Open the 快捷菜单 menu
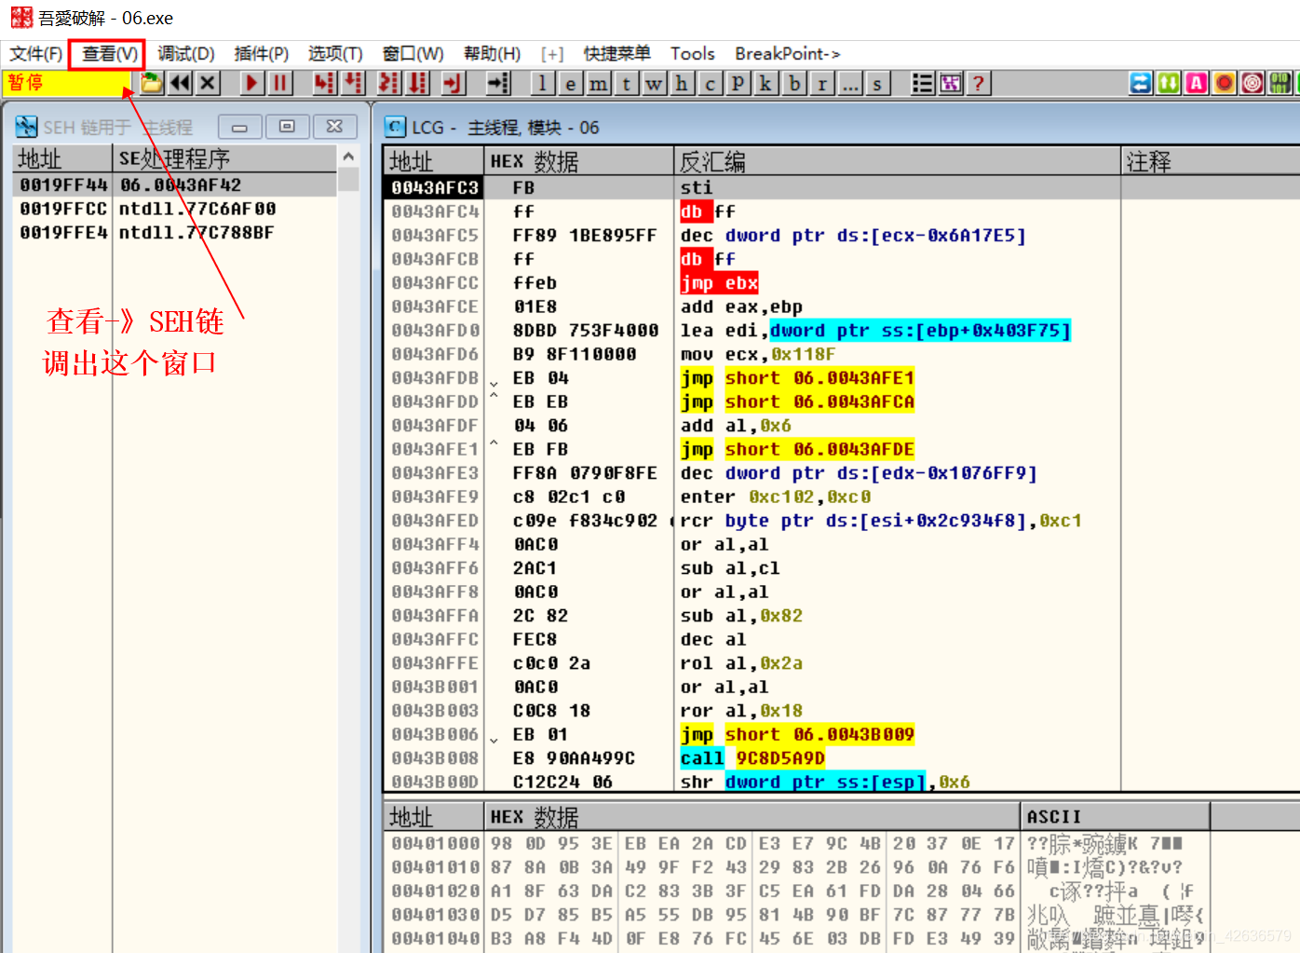The height and width of the screenshot is (953, 1300). pos(616,54)
